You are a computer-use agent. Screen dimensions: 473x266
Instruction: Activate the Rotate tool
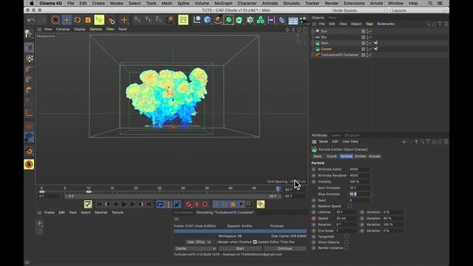(78, 20)
